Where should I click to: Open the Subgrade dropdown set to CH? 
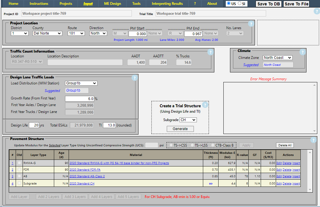pos(188,120)
